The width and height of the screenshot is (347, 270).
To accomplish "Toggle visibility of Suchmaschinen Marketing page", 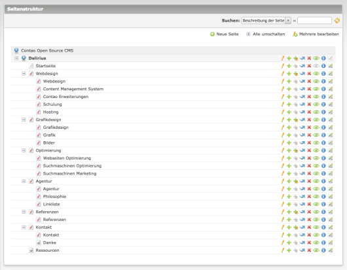I will click(316, 173).
